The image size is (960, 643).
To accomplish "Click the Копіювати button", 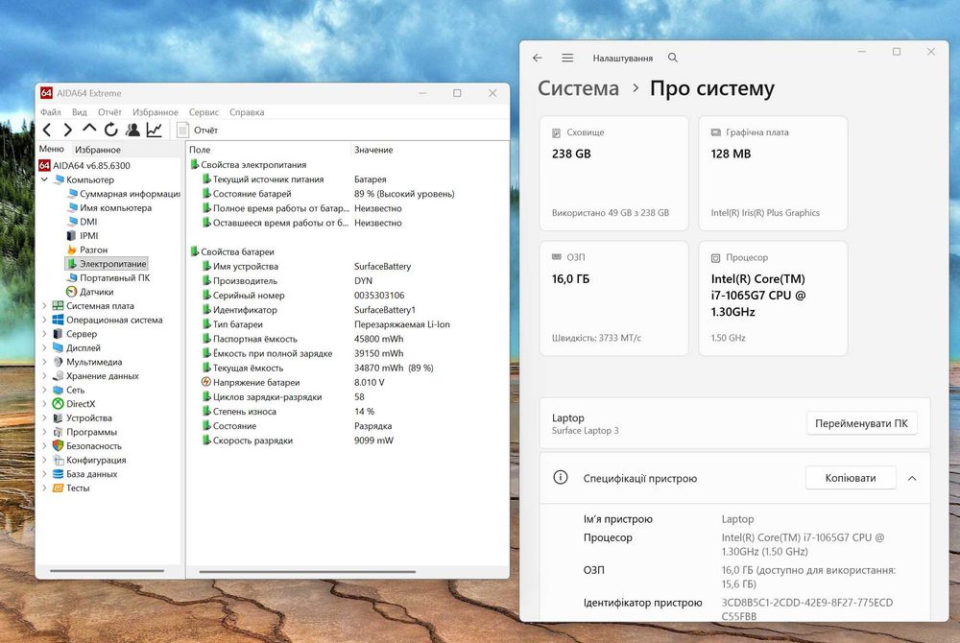I will tap(851, 478).
